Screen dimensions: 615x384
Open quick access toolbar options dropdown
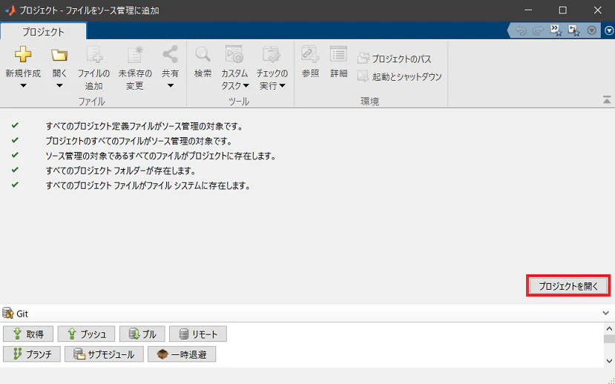point(591,30)
